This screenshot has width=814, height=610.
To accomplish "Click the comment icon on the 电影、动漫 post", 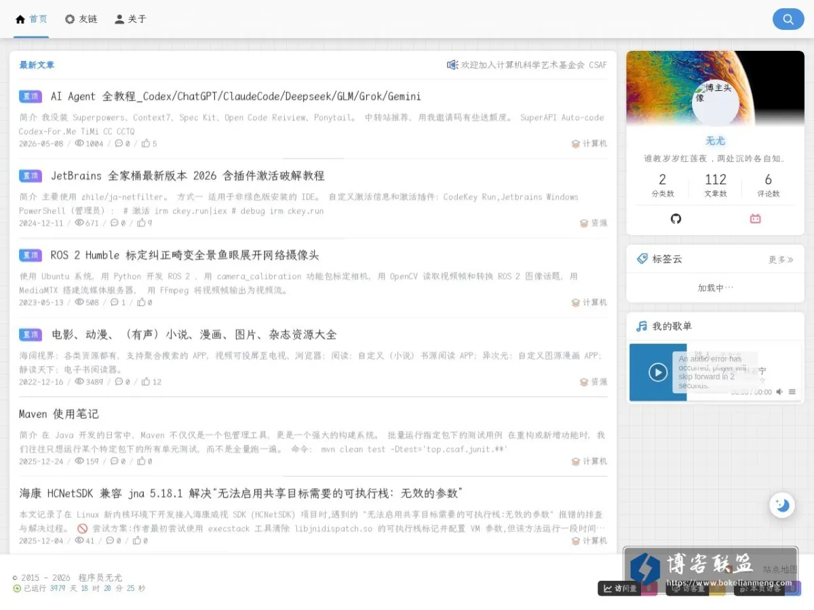I will tap(119, 382).
